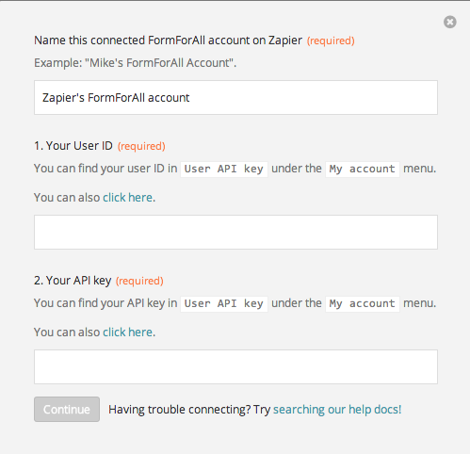Click the Zapier's FormForAll account name field
This screenshot has height=454, width=470.
pos(235,98)
